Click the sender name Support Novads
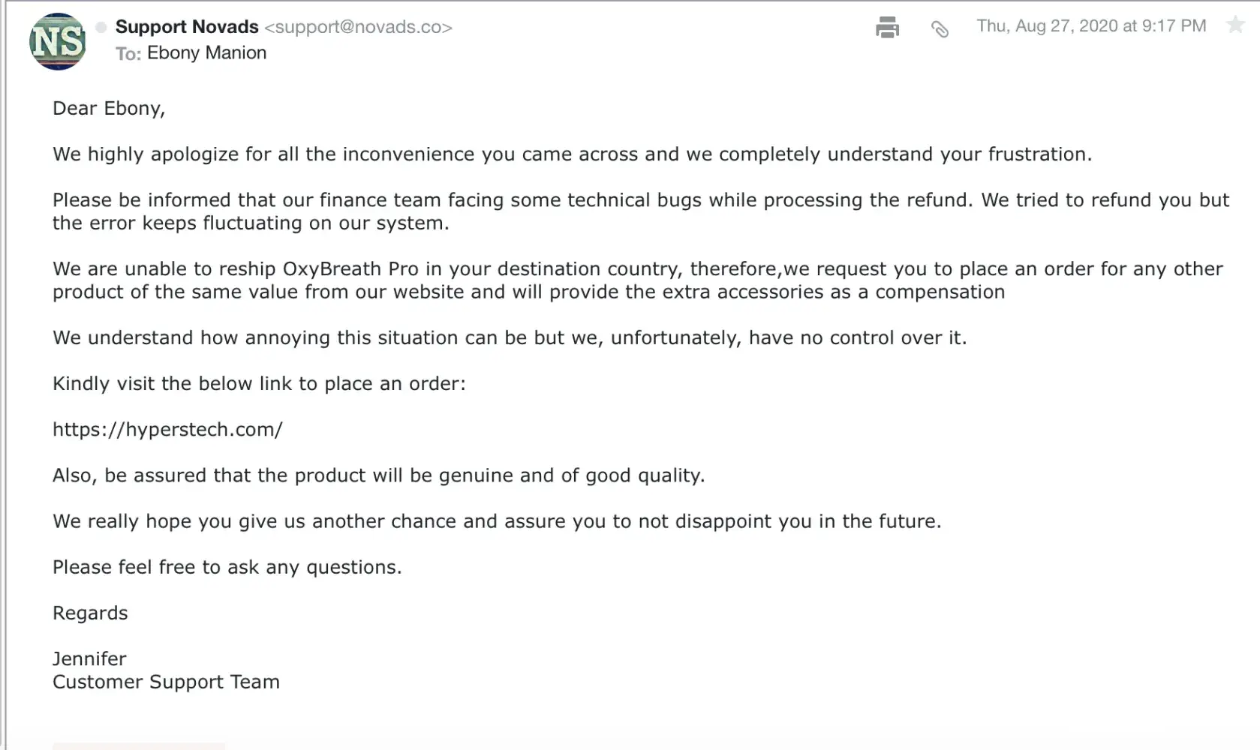The width and height of the screenshot is (1260, 750). 187,27
